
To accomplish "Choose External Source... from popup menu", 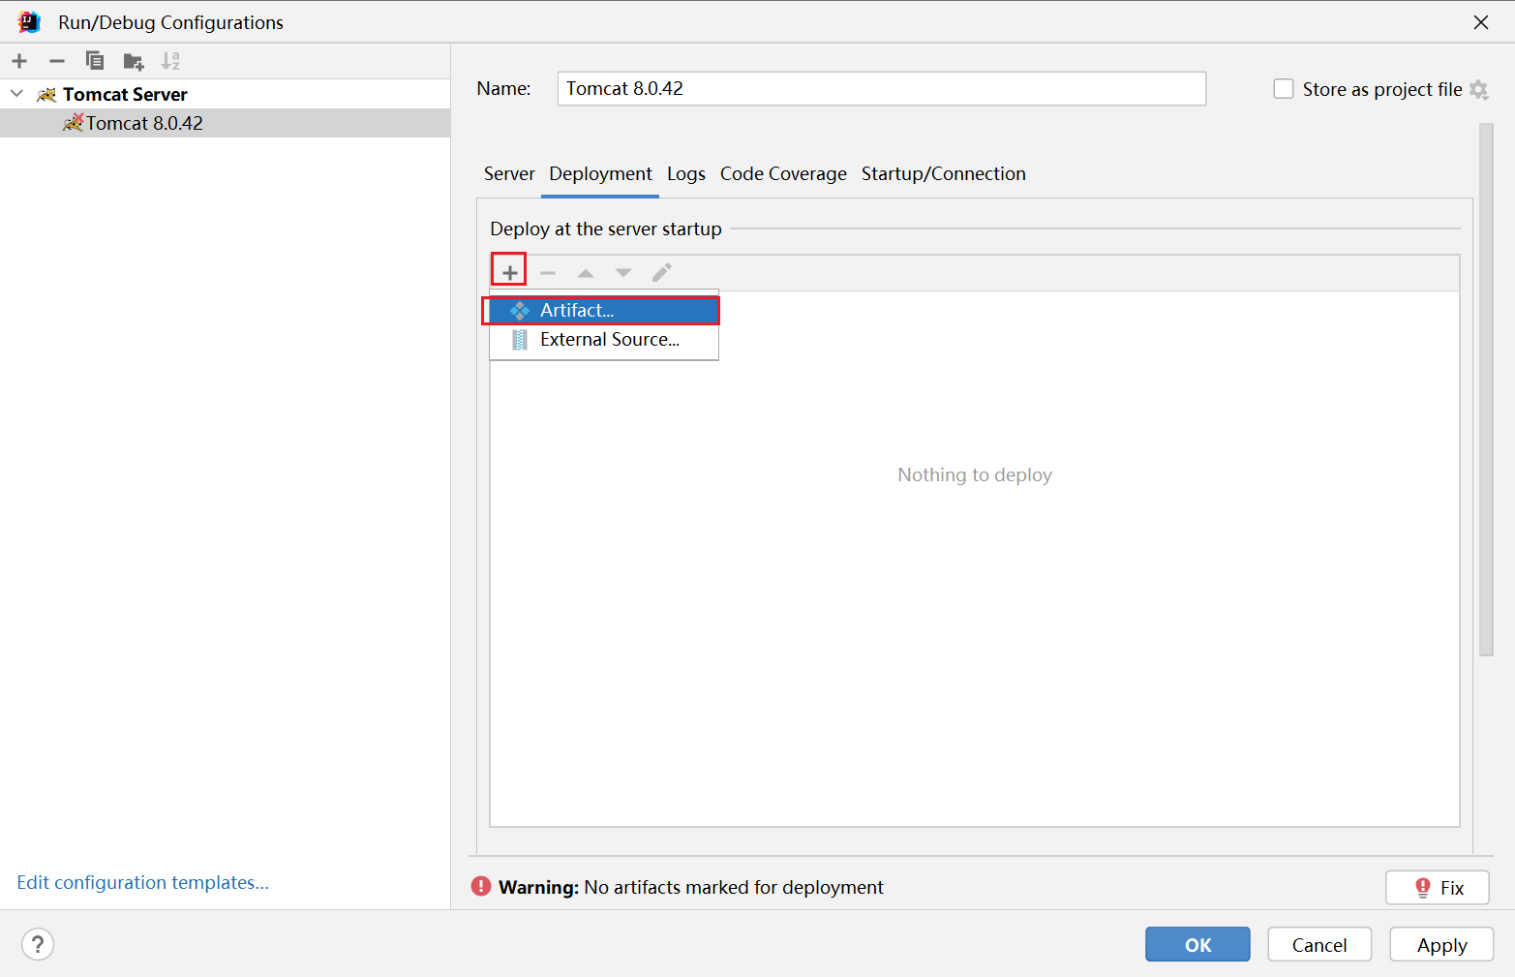I will (x=604, y=340).
